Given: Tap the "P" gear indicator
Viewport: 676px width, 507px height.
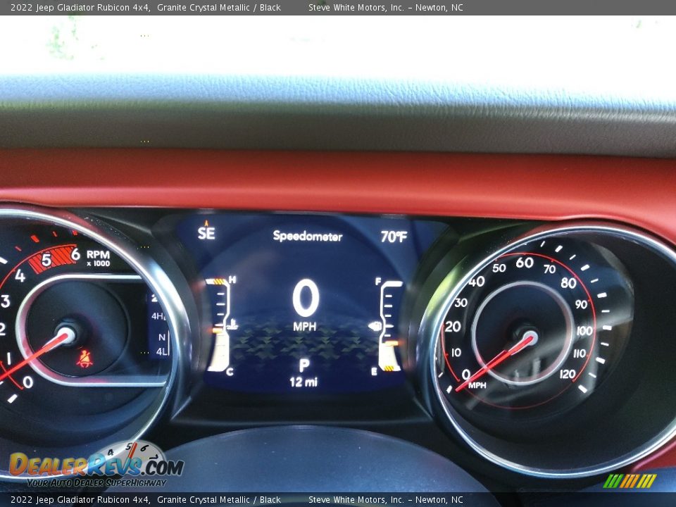Looking at the screenshot, I should [304, 365].
